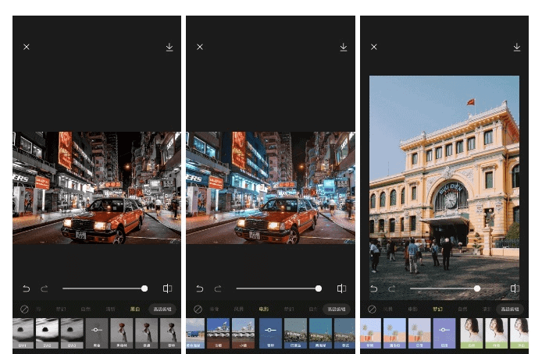Remove filter using no-filter icon, left panel
The height and width of the screenshot is (354, 542).
pyautogui.click(x=24, y=310)
